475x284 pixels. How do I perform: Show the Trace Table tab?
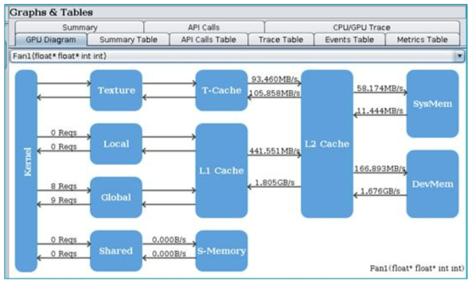(281, 40)
